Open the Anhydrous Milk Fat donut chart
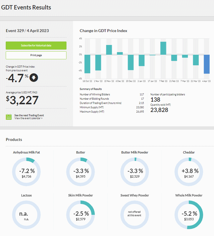 tap(26, 172)
